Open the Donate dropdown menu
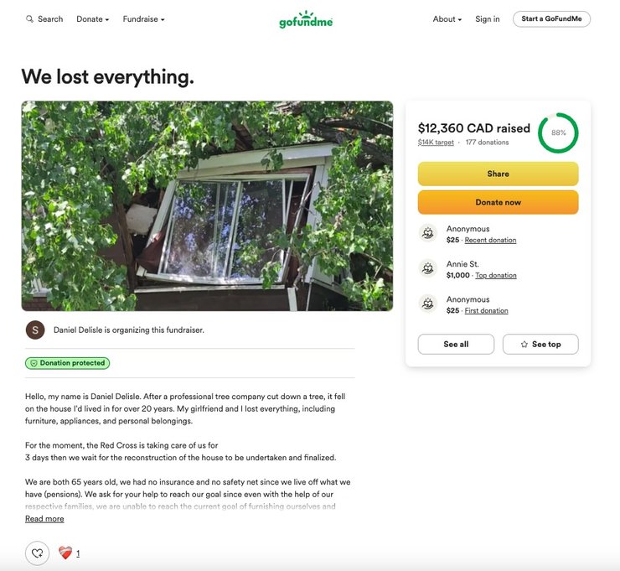 coord(92,19)
